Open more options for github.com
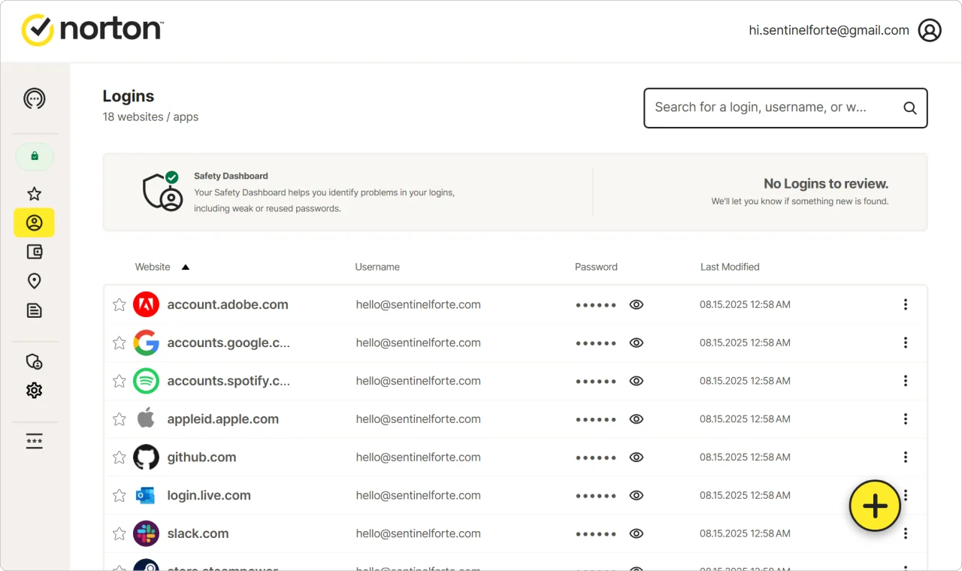 (x=906, y=457)
